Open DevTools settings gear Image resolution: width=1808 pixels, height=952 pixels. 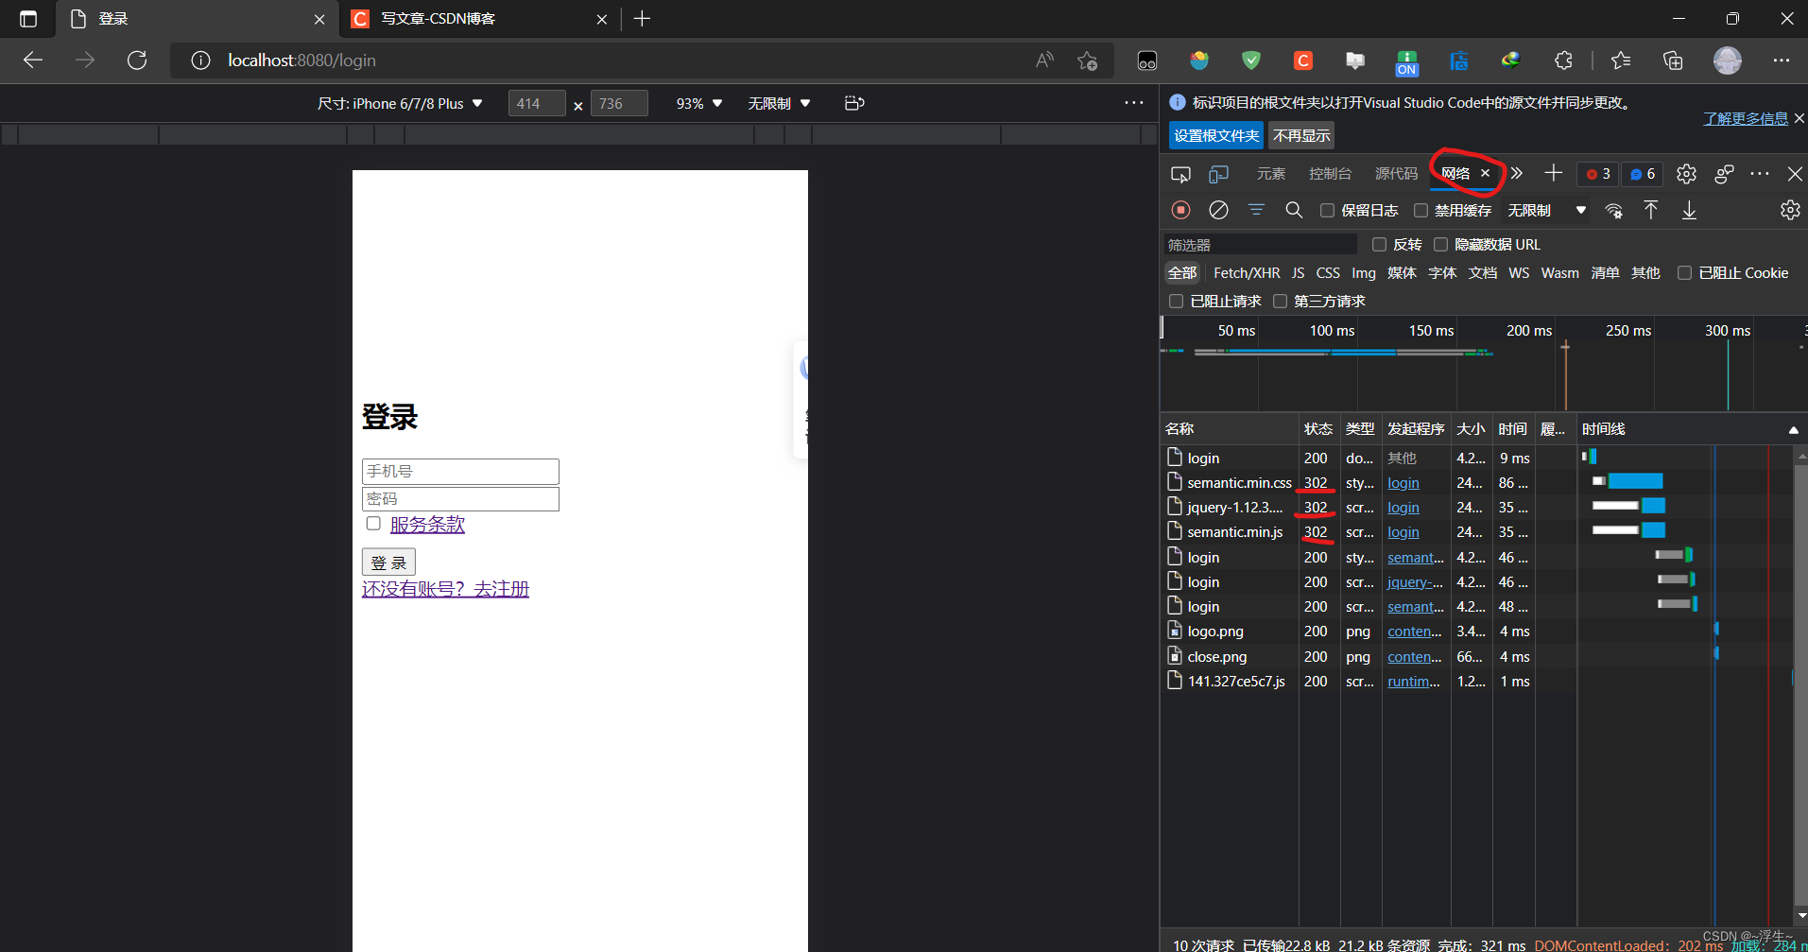1686,174
